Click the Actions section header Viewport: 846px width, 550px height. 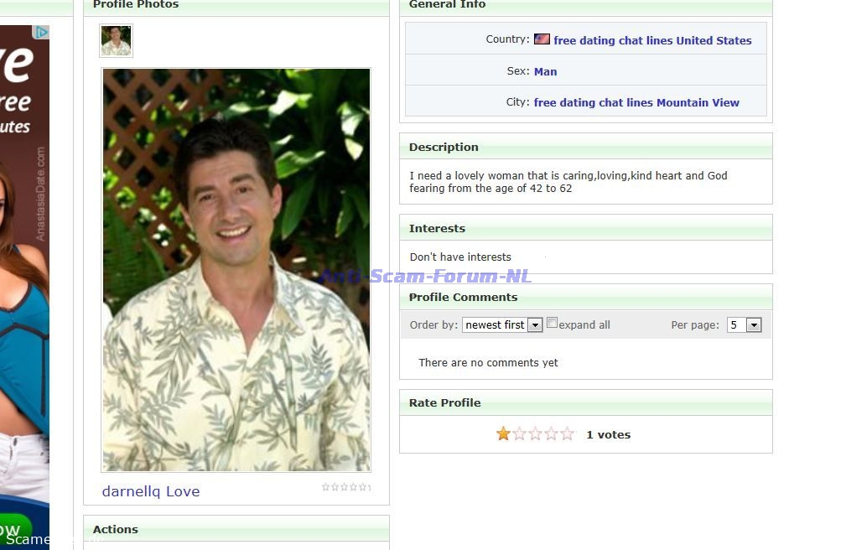tap(116, 529)
